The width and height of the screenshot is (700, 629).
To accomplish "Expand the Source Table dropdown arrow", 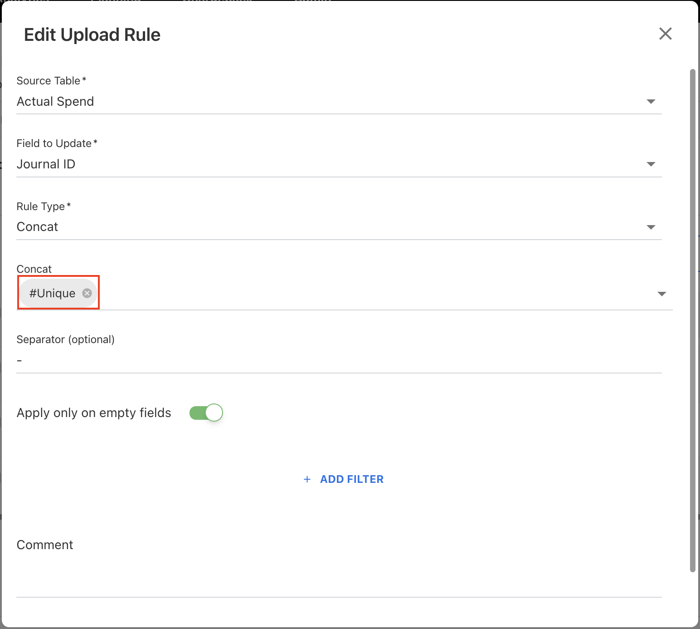I will (651, 101).
